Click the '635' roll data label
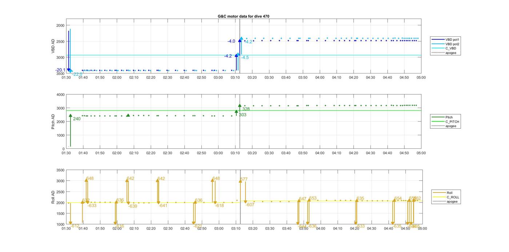 pyautogui.click(x=360, y=199)
